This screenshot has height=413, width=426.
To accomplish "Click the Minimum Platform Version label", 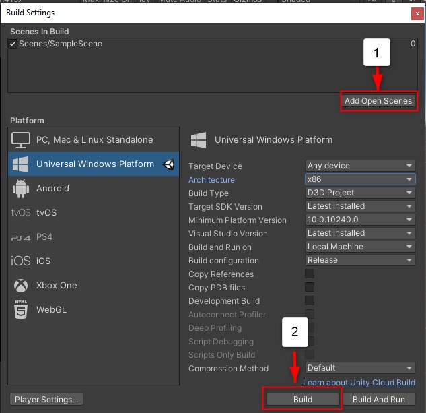I will coord(238,220).
